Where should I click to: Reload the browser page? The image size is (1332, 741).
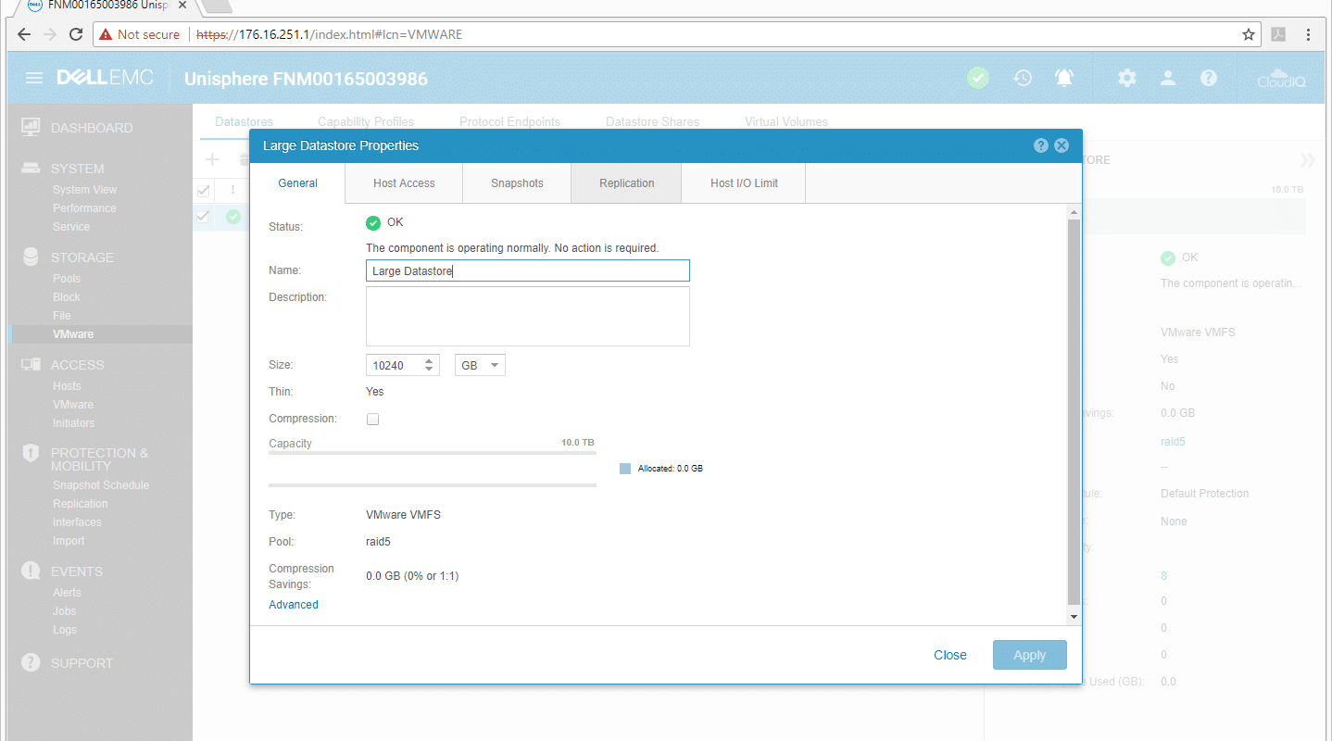click(x=76, y=34)
